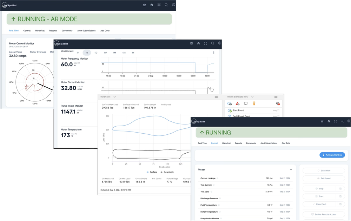Viewport: 351px width, 221px height.
Task: Click the schedule icon beside the Stop button
Action: point(340,189)
